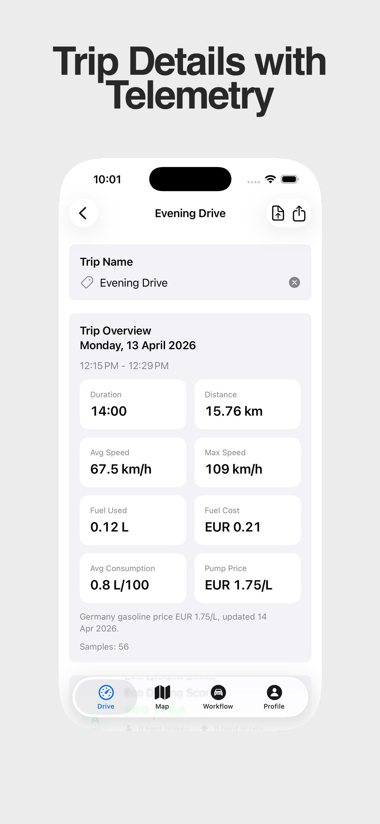Edit the Evening Drive name field
This screenshot has height=824, width=380.
(x=192, y=283)
